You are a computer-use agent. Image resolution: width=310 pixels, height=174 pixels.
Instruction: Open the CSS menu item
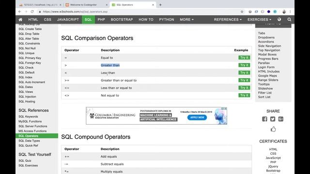point(47,19)
